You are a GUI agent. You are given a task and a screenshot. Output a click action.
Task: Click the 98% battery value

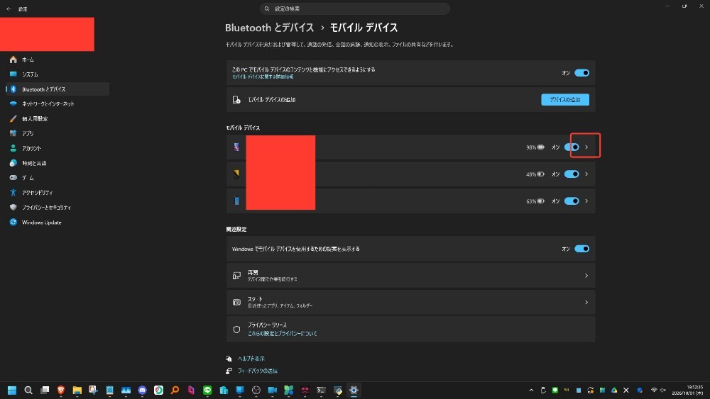click(x=530, y=147)
